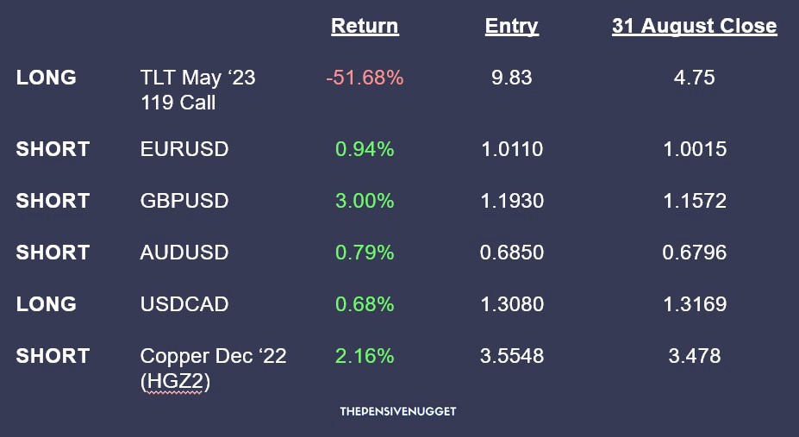The width and height of the screenshot is (799, 437).
Task: Select the EURUSD entry price 1.0110
Action: [x=512, y=149]
